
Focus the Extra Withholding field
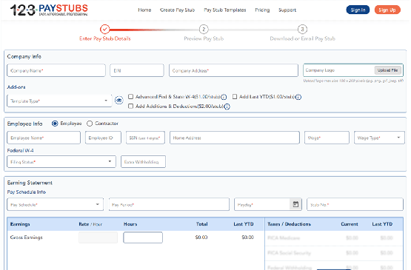[143, 161]
